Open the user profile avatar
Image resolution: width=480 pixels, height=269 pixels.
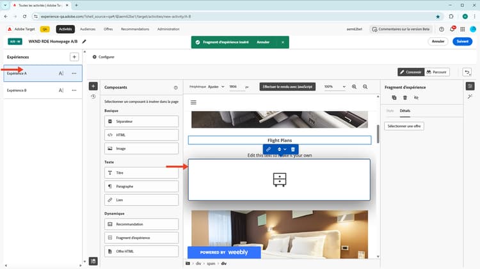pyautogui.click(x=473, y=29)
